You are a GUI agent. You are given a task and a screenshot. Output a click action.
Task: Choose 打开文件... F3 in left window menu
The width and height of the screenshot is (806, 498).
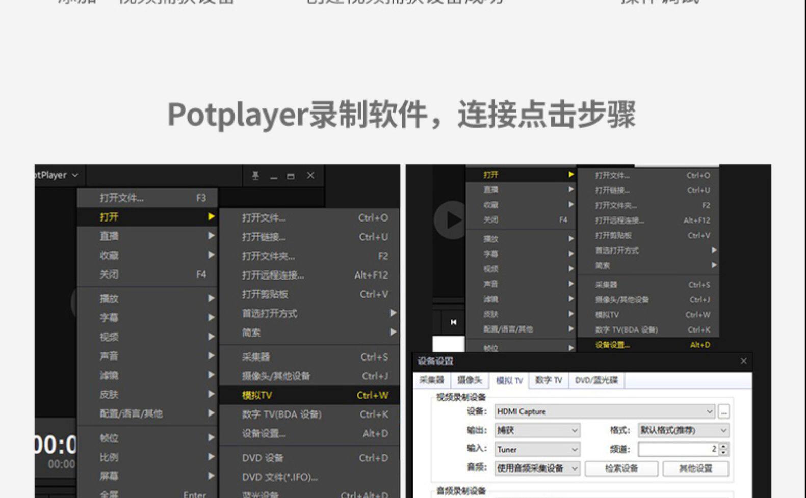click(x=148, y=198)
